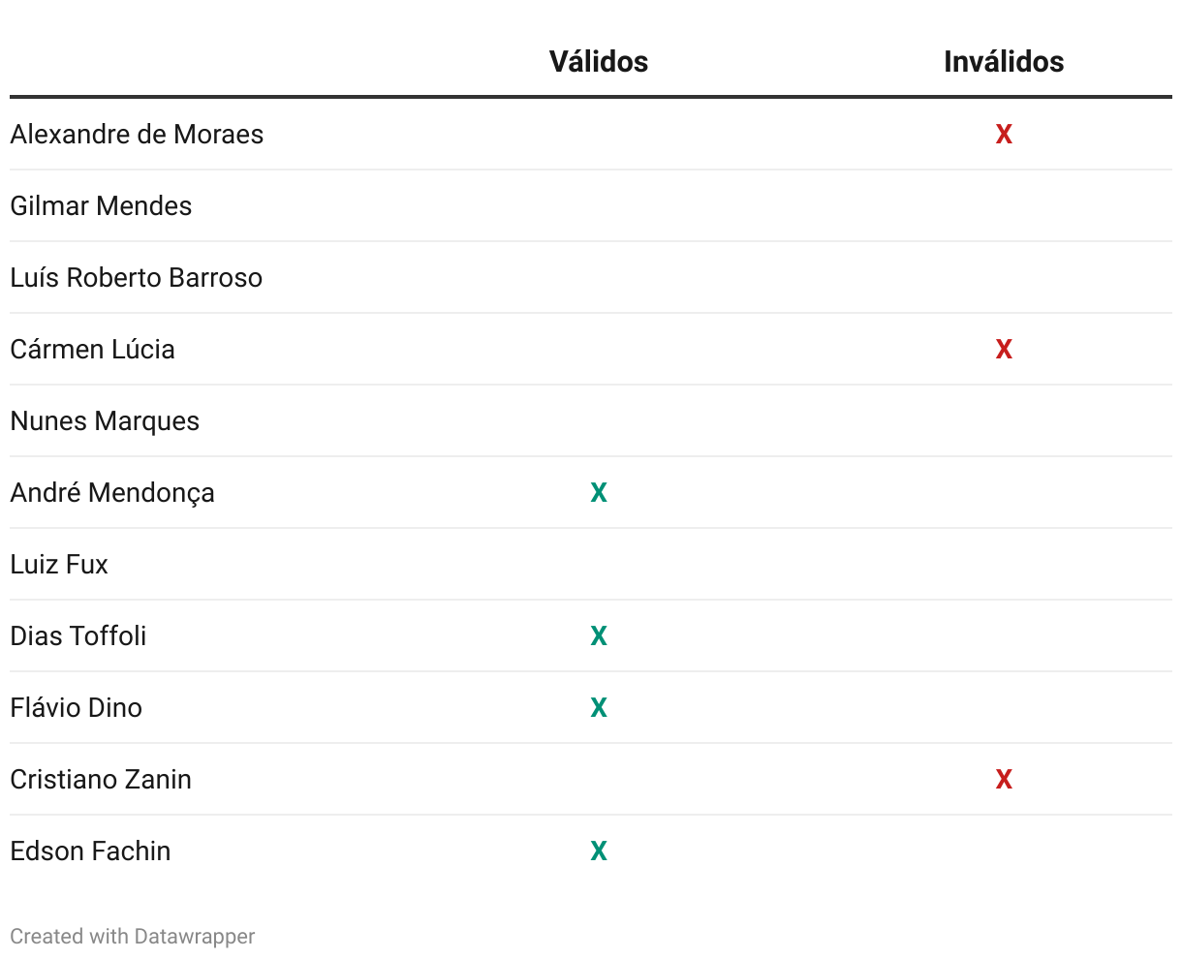1182x959 pixels.
Task: Click the Nunes Marques name
Action: click(x=105, y=421)
